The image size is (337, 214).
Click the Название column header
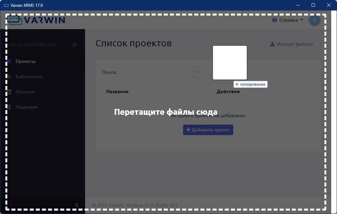point(117,91)
